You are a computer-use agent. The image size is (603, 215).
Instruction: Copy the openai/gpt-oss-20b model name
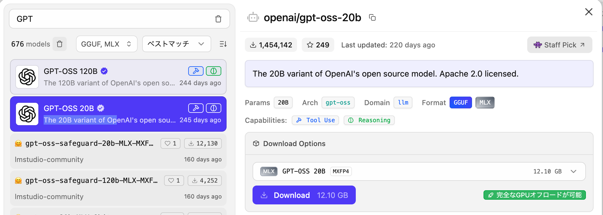tap(372, 18)
